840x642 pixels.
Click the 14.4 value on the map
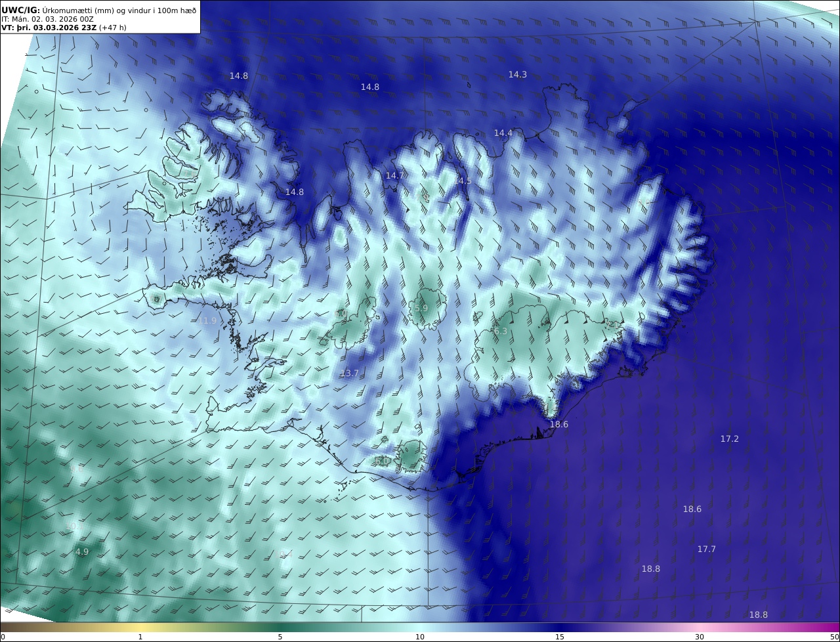[503, 133]
